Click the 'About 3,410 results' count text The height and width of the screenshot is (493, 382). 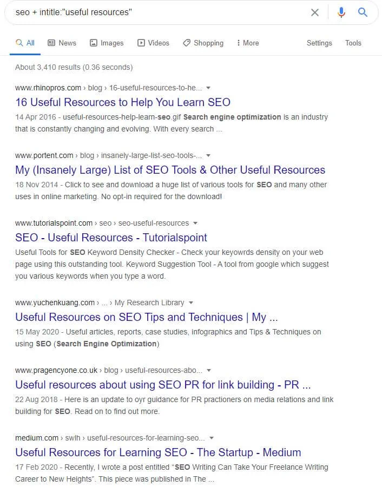point(74,67)
